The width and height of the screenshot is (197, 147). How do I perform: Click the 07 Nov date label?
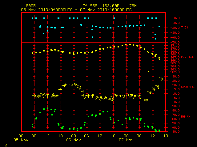[126, 140]
